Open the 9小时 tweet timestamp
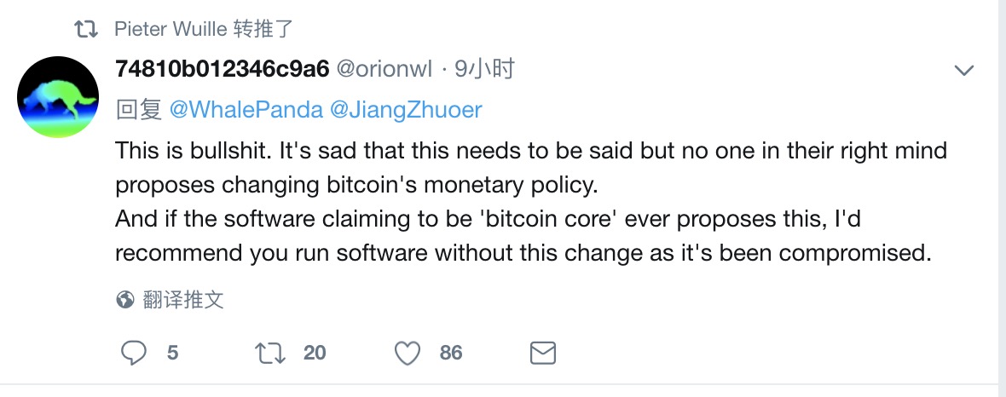This screenshot has height=397, width=1006. 484,70
